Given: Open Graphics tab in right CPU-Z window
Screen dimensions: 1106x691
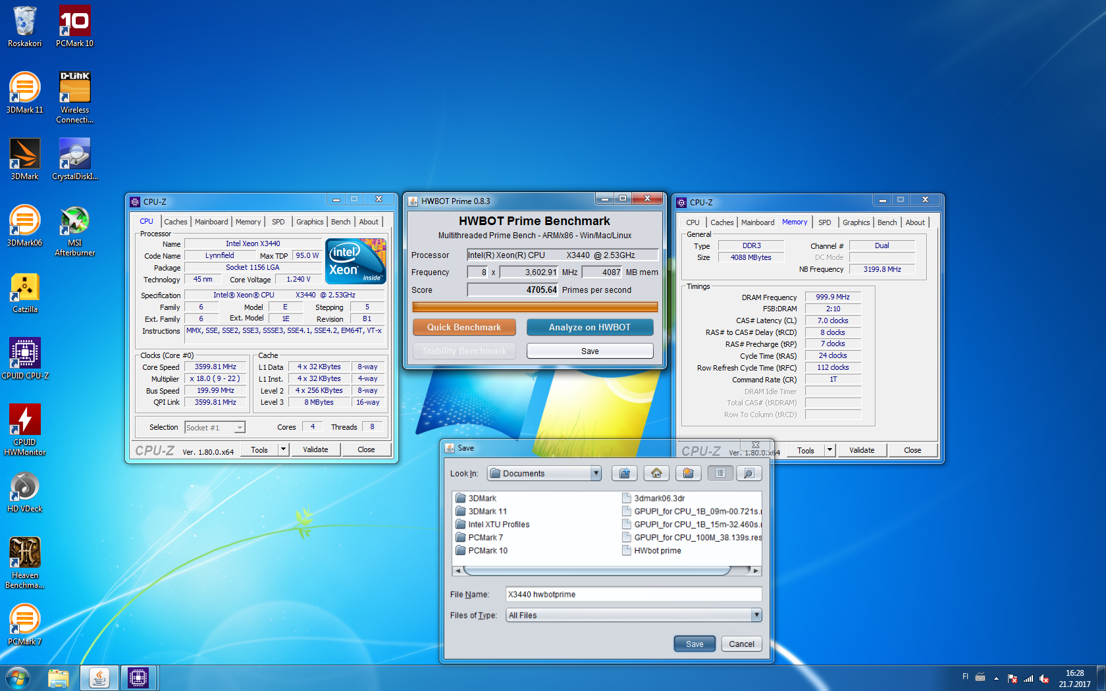Looking at the screenshot, I should [856, 222].
